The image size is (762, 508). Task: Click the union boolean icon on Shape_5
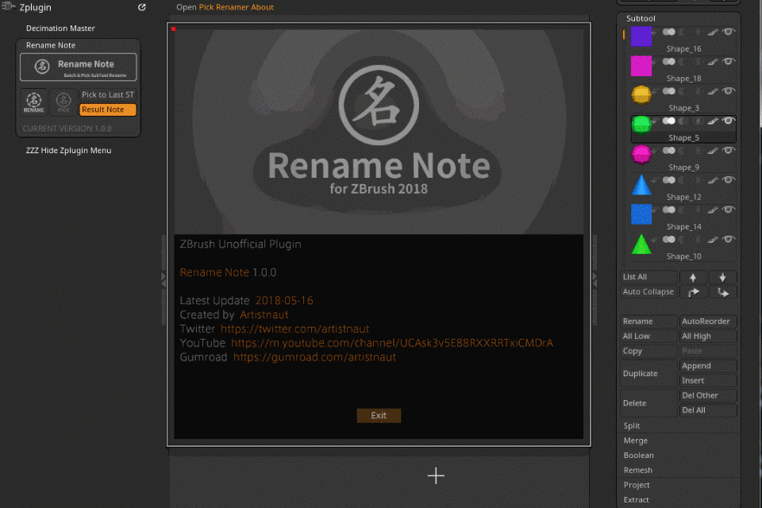[x=668, y=121]
